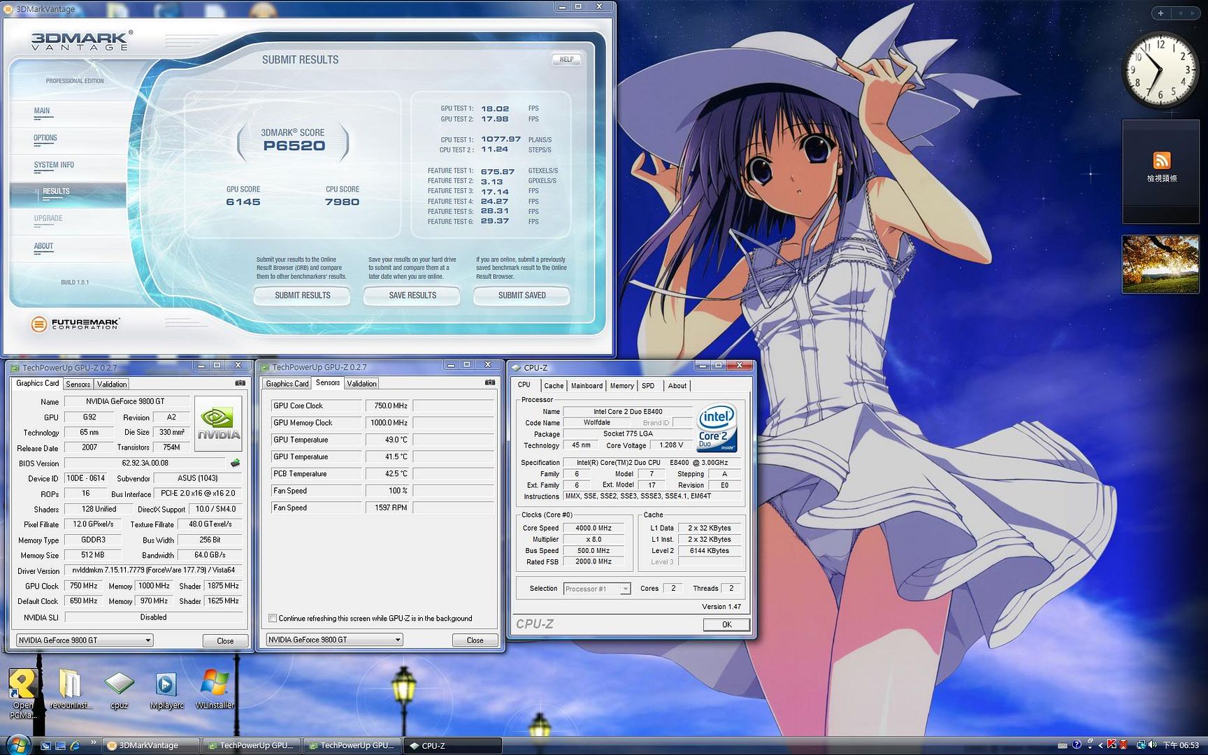Viewport: 1208px width, 755px height.
Task: Open GPU selection dropdown in Graphics Card window
Action: 85,640
